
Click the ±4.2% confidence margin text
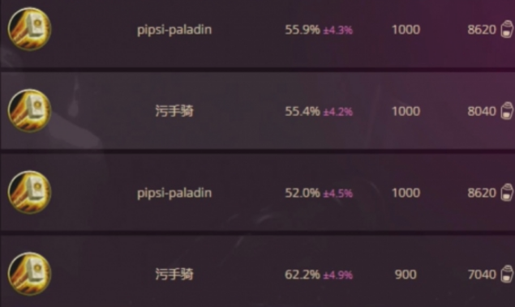(338, 112)
